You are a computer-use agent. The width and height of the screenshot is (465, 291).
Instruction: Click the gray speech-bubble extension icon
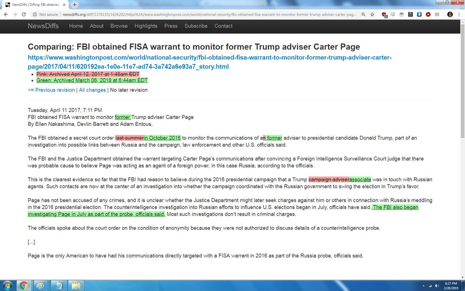click(393, 14)
